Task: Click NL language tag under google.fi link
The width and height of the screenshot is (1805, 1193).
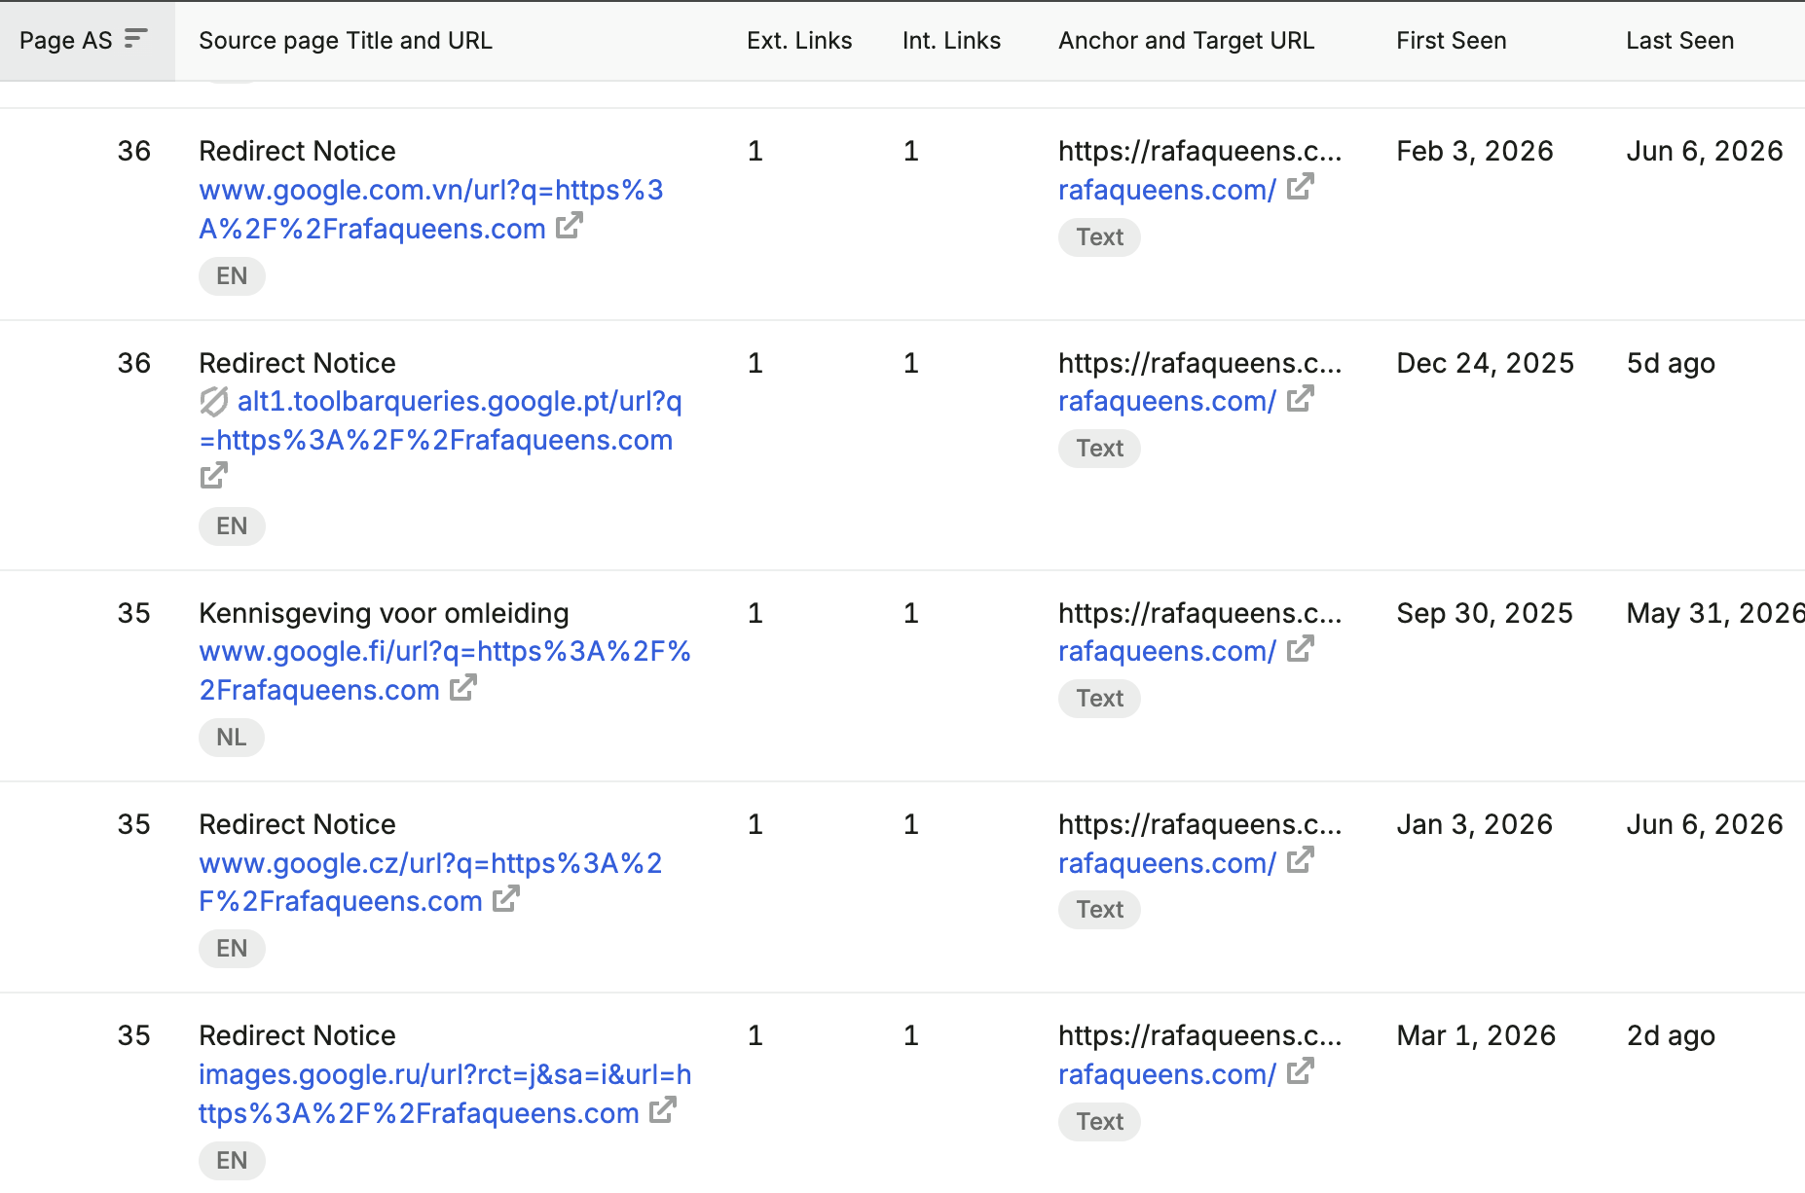Action: tap(231, 738)
